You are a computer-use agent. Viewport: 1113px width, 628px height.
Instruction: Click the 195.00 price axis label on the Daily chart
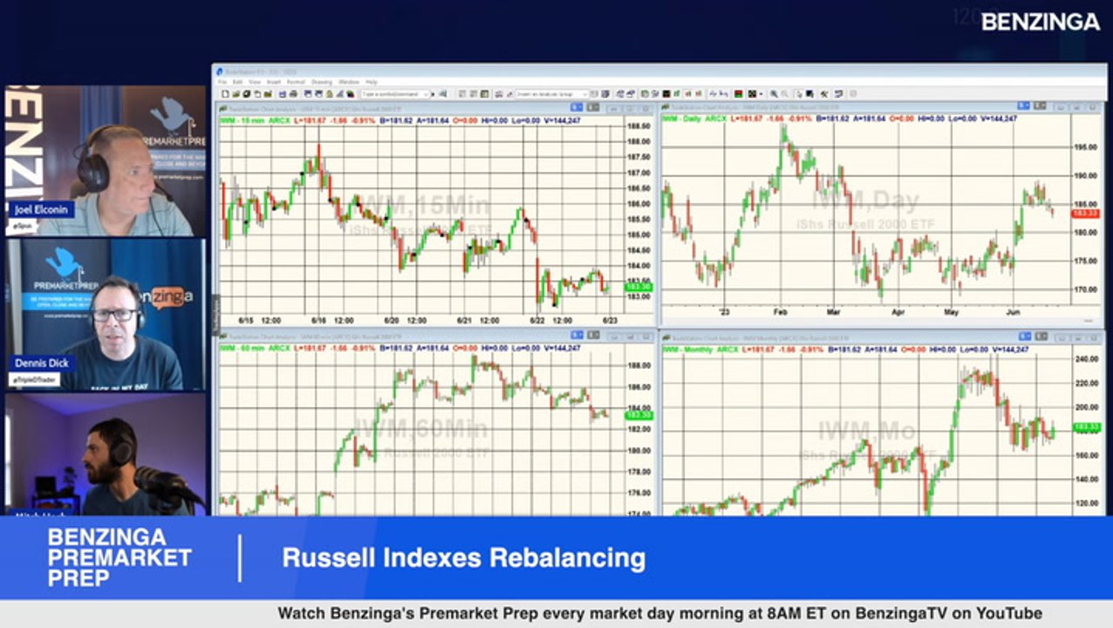tap(1085, 147)
